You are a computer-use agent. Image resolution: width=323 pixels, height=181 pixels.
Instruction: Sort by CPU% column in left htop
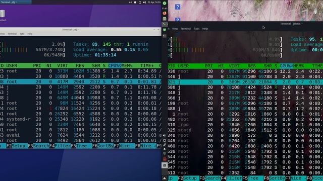click(x=115, y=66)
